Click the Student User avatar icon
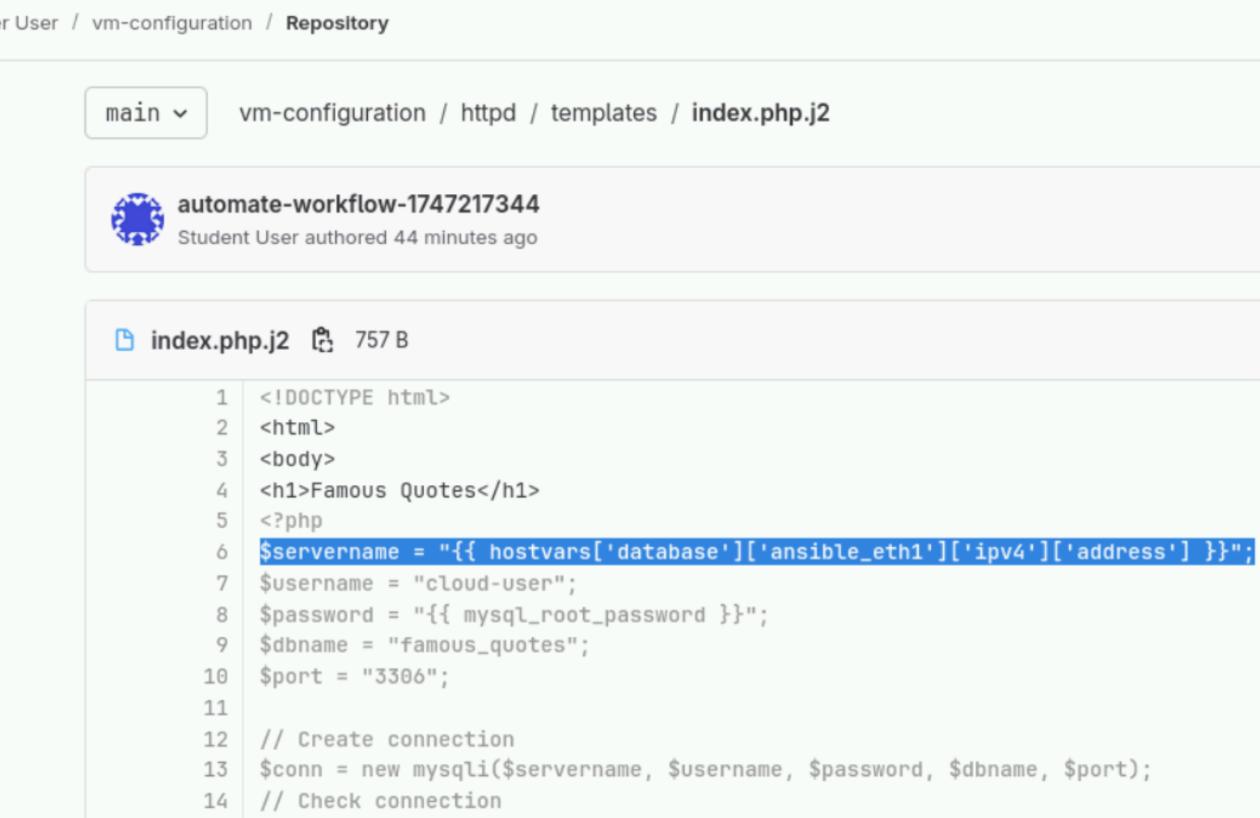Screen dimensions: 1260x818 tap(137, 219)
